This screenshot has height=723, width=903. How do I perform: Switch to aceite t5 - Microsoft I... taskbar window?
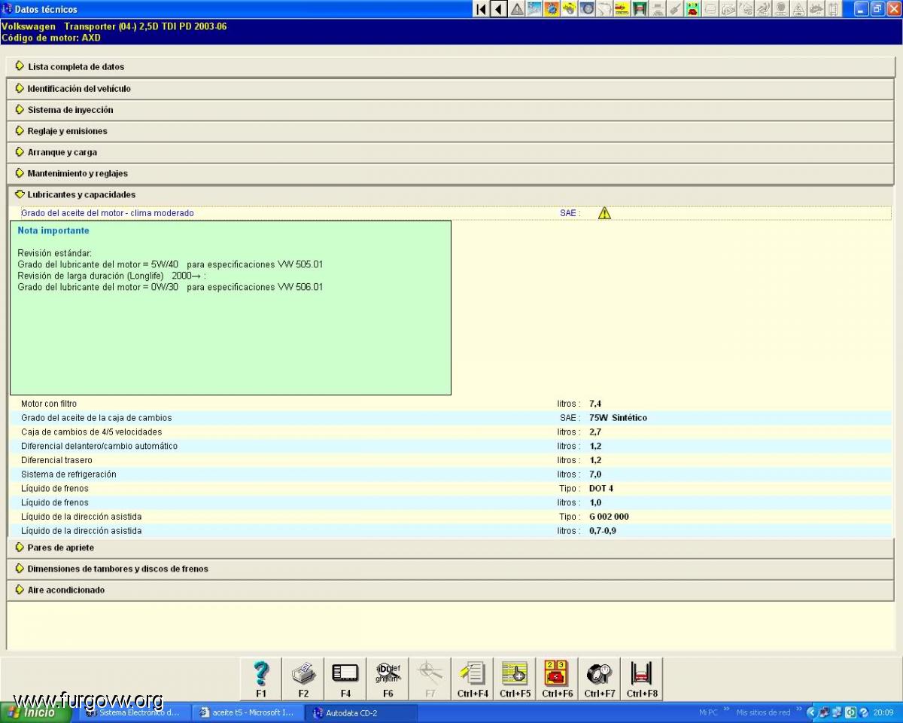[248, 712]
